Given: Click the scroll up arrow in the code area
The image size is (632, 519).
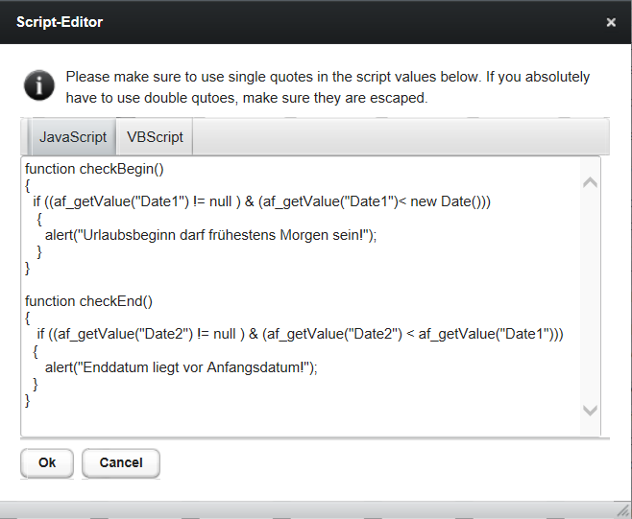Looking at the screenshot, I should 590,182.
